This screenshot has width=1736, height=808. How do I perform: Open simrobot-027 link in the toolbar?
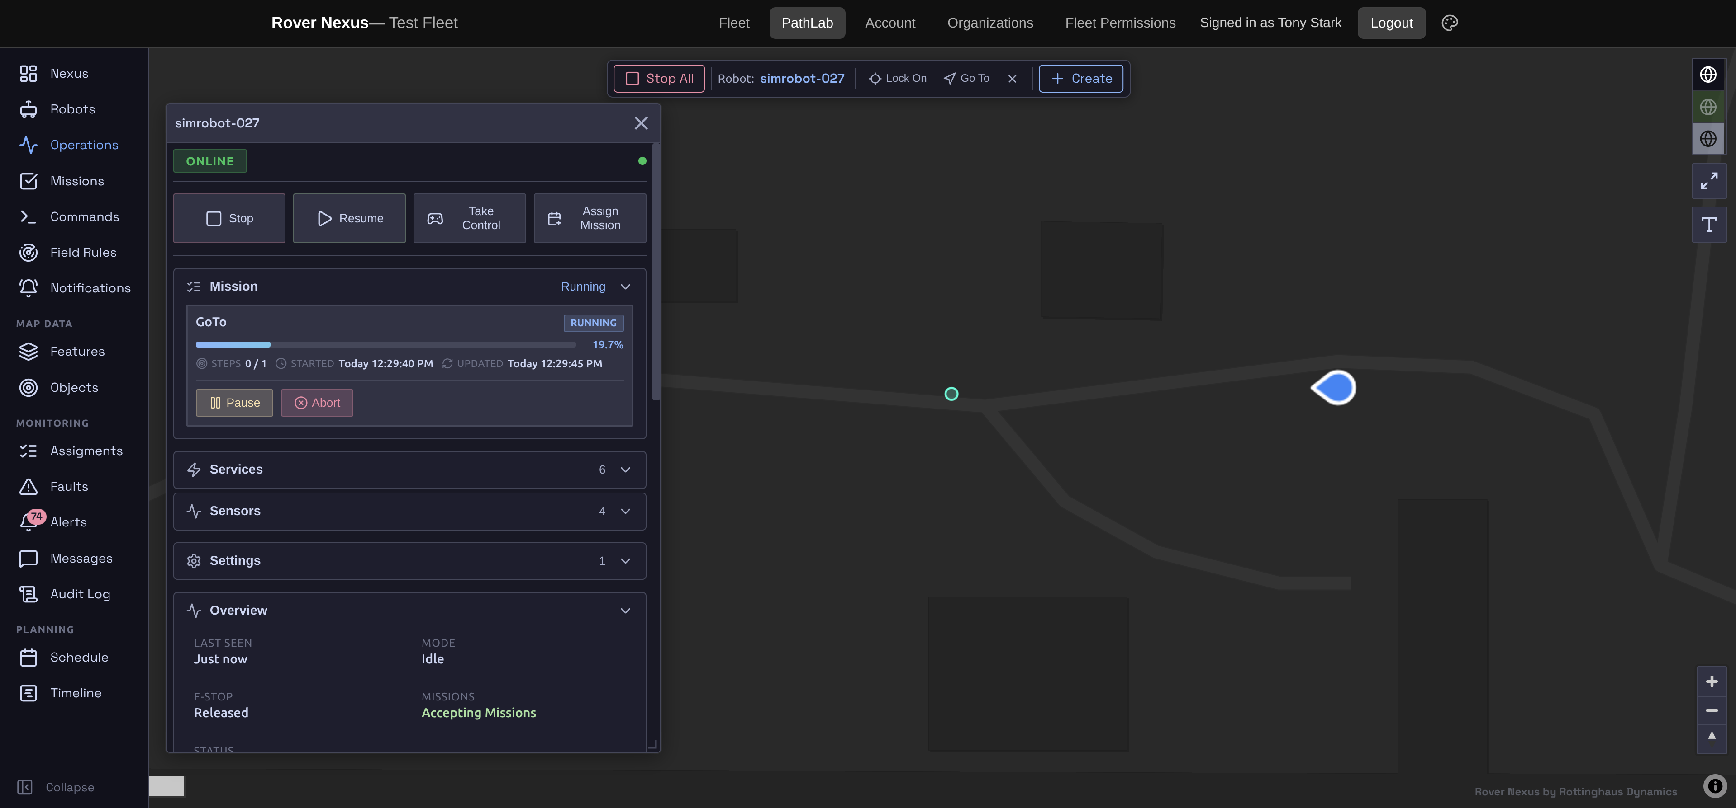coord(802,79)
